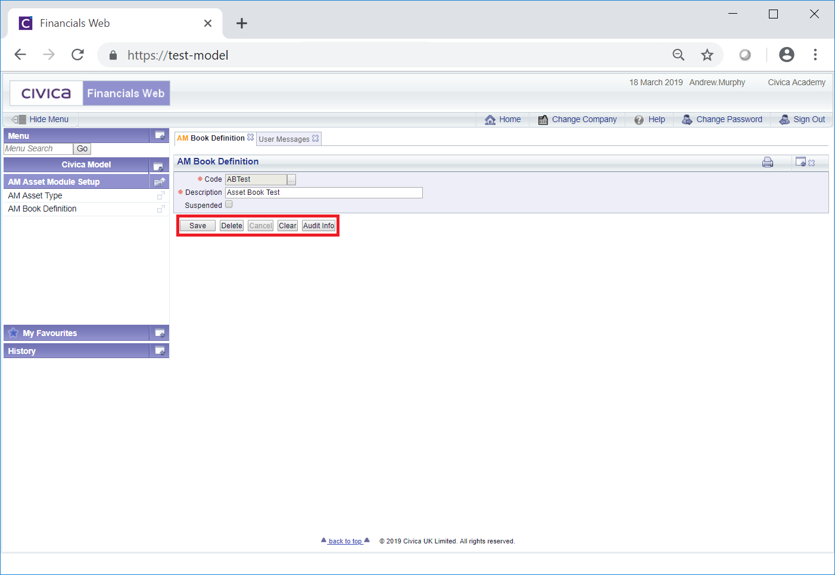
Task: Click the Audit Info button
Action: tap(319, 226)
